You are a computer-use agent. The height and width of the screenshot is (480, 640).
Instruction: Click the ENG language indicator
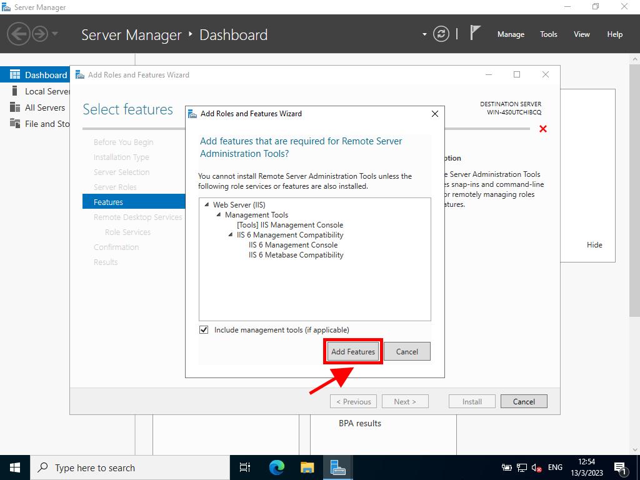tap(555, 467)
